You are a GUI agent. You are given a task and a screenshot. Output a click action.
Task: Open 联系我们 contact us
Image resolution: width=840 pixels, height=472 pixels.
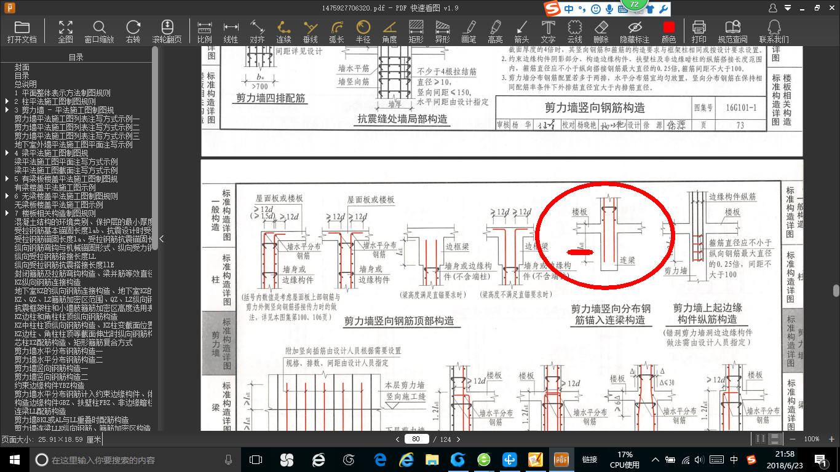774,31
